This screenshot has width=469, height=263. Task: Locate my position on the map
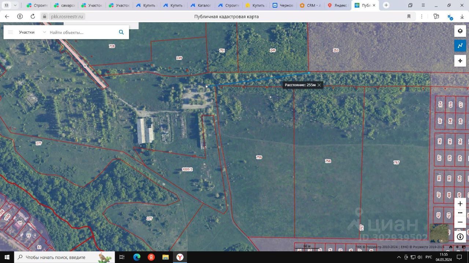pyautogui.click(x=460, y=61)
